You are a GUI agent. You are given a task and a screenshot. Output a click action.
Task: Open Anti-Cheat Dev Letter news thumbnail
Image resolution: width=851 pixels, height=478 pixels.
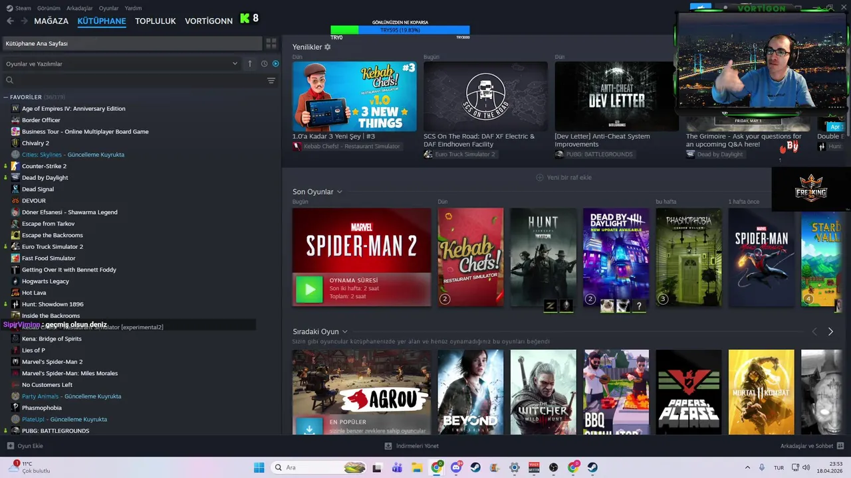(x=616, y=96)
